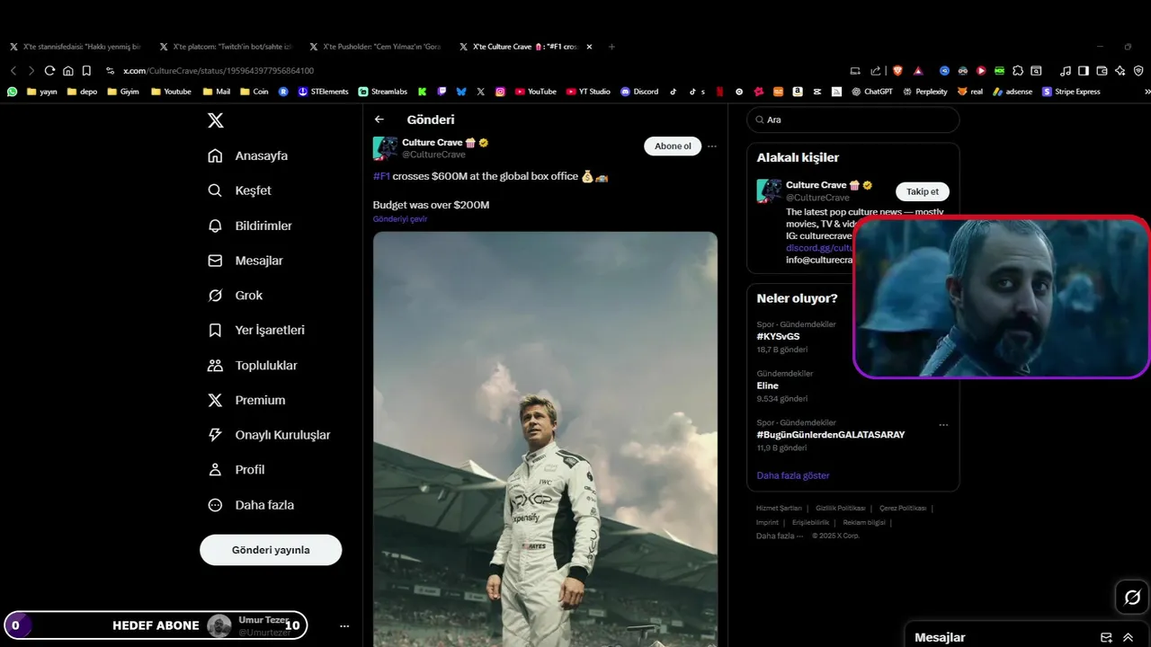Click the new message icon in the Mesajlar drawer

(x=1106, y=637)
